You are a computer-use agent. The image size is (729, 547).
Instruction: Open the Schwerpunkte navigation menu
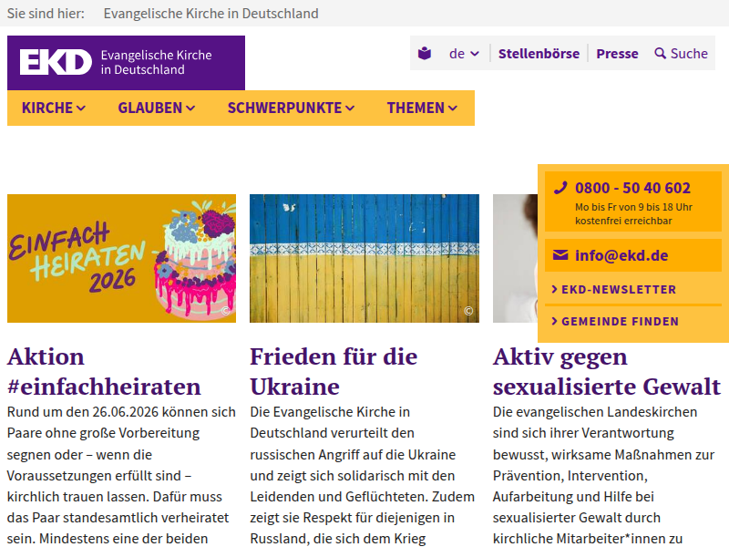click(x=291, y=108)
